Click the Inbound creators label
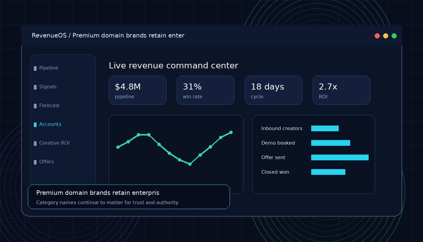 point(282,129)
